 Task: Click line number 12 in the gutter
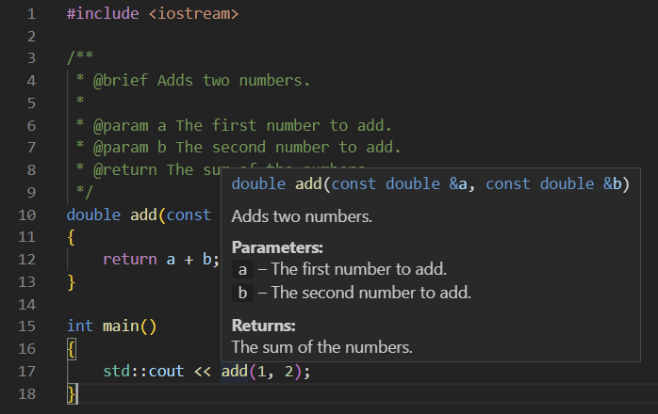[x=26, y=260]
